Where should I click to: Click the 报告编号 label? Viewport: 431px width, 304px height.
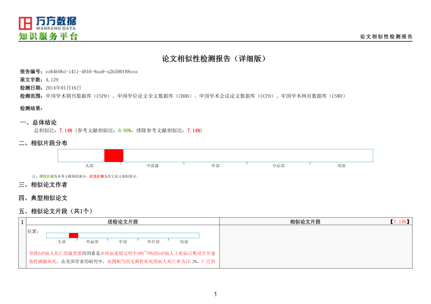tap(31, 72)
